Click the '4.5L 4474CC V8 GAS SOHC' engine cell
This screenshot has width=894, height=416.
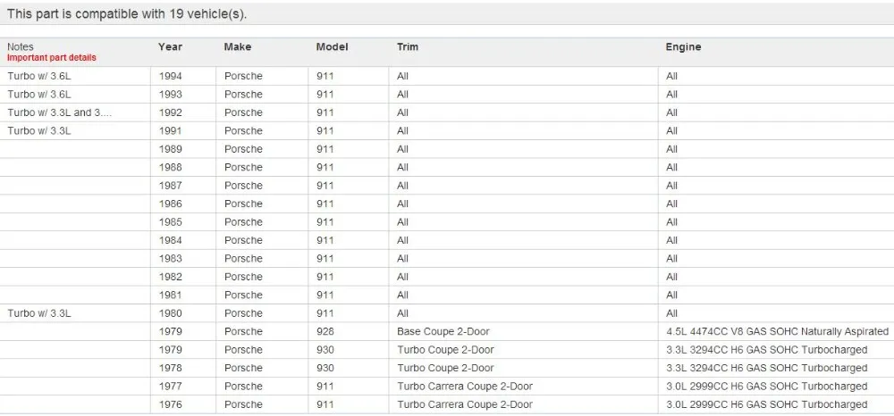[x=777, y=331]
